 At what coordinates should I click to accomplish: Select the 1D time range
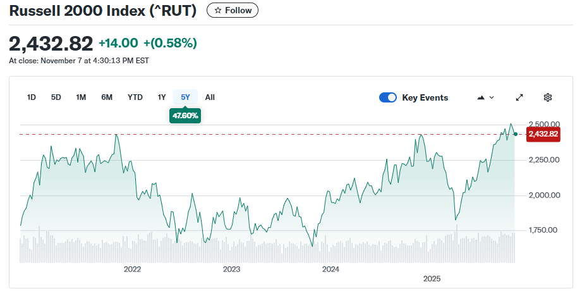click(x=32, y=97)
